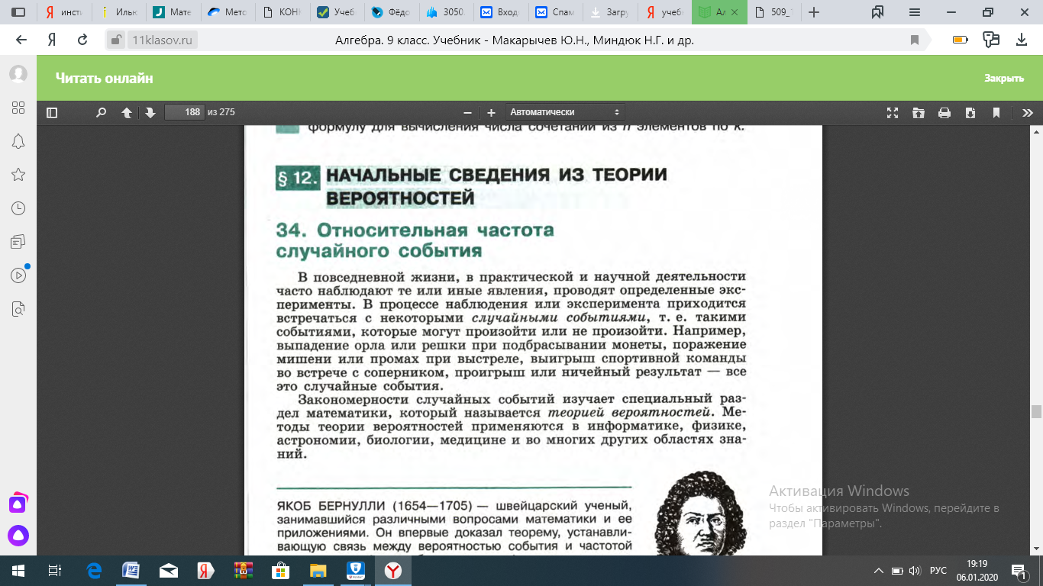Open the Windows Start menu
Viewport: 1043px width, 586px height.
(x=17, y=571)
